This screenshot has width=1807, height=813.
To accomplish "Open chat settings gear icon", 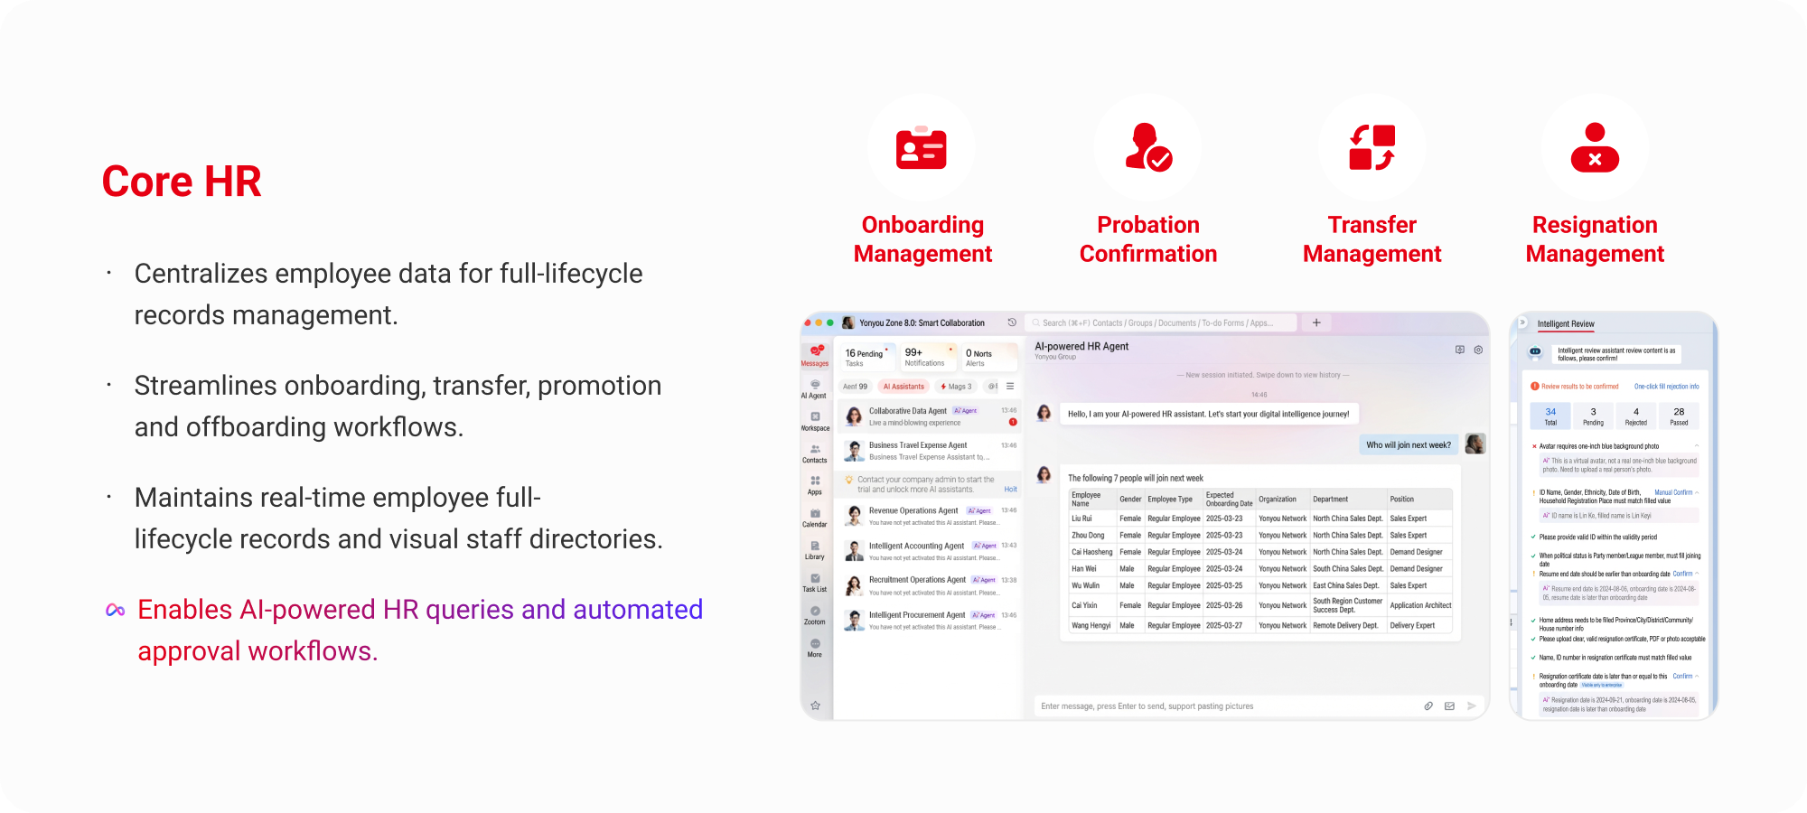I will pyautogui.click(x=1478, y=350).
